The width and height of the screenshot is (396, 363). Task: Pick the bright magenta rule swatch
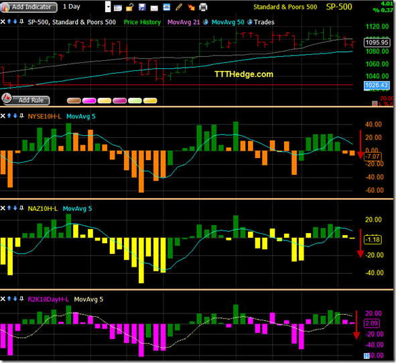click(89, 100)
